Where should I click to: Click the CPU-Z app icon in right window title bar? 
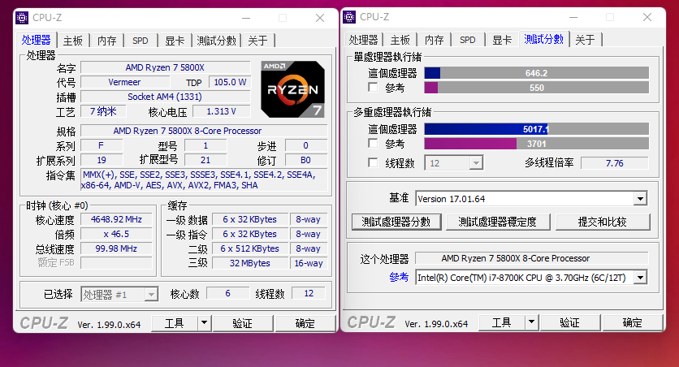349,17
